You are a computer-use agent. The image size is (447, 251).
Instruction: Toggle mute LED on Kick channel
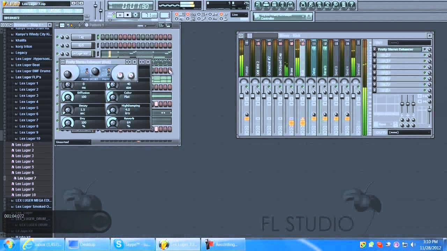pyautogui.click(x=58, y=45)
